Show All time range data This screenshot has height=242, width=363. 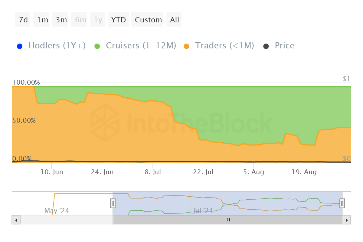click(175, 20)
